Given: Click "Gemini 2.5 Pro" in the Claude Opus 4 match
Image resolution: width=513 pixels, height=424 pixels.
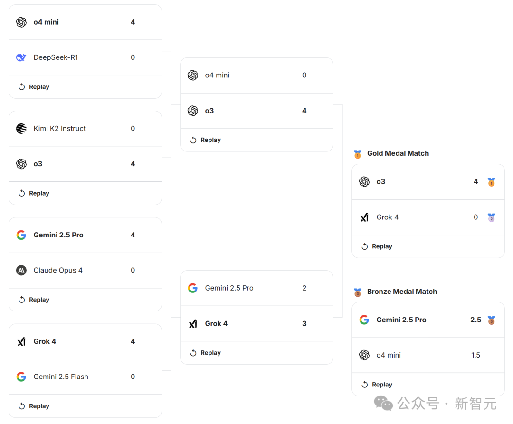Looking at the screenshot, I should [58, 235].
